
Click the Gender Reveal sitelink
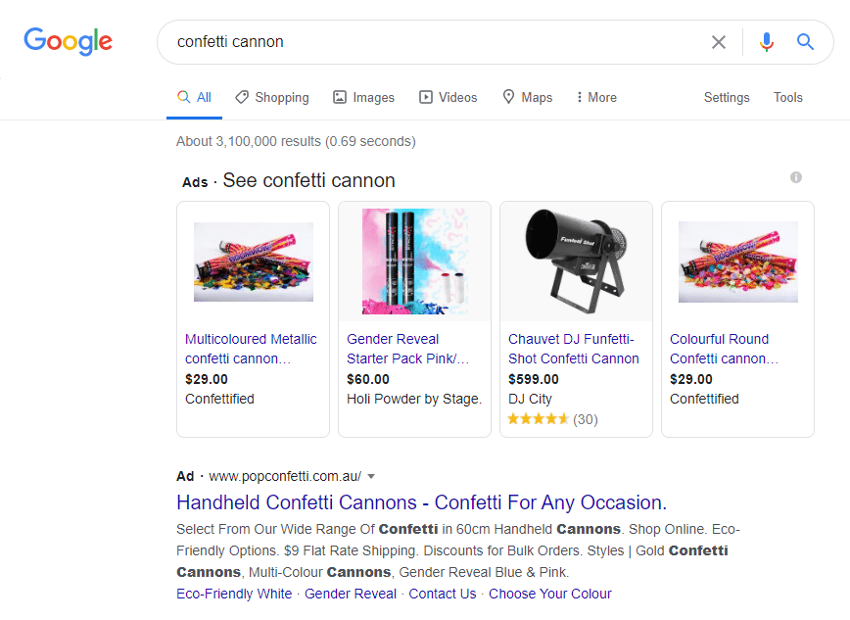(x=351, y=594)
